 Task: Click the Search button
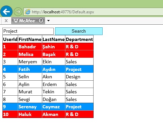(x=79, y=31)
